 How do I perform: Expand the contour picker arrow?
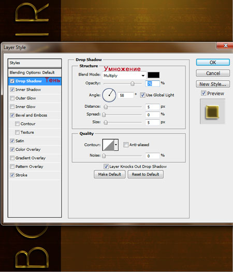click(x=116, y=145)
